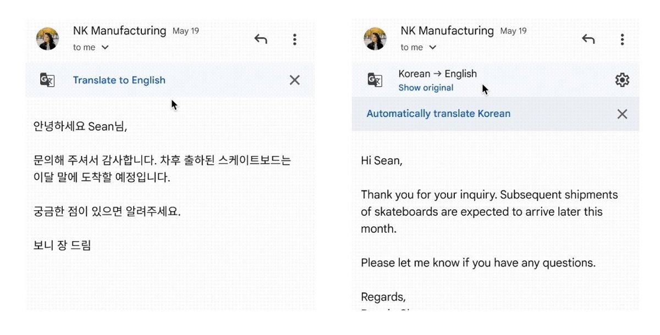Expand "to me" details in the translated email
This screenshot has width=660, height=335.
click(x=433, y=48)
